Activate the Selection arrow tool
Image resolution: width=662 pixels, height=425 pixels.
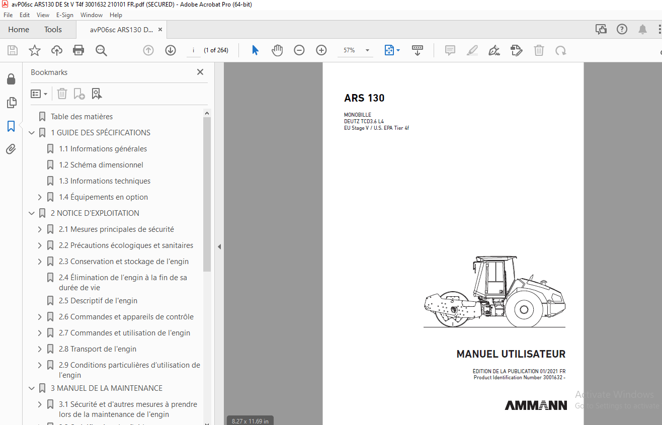point(255,50)
